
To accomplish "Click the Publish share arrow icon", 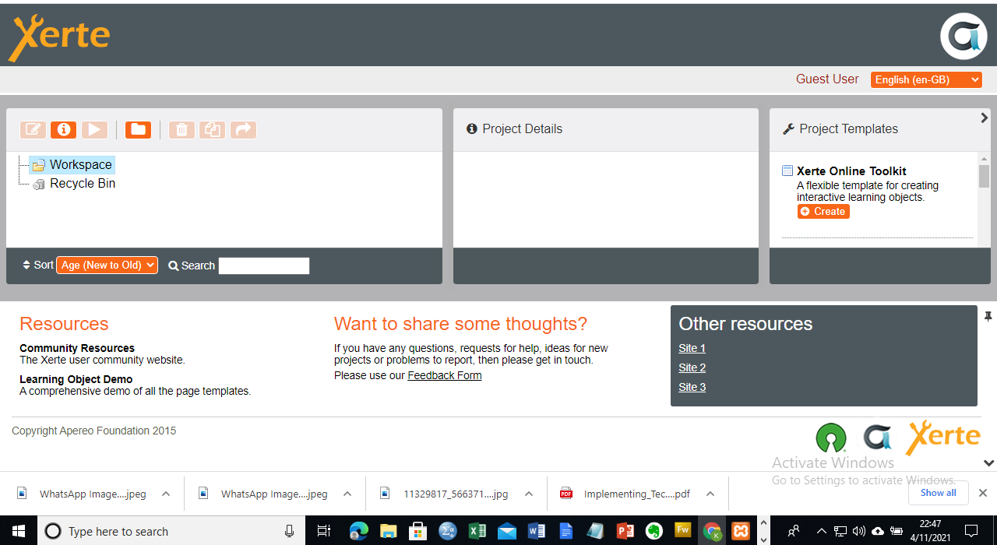I will [x=243, y=130].
